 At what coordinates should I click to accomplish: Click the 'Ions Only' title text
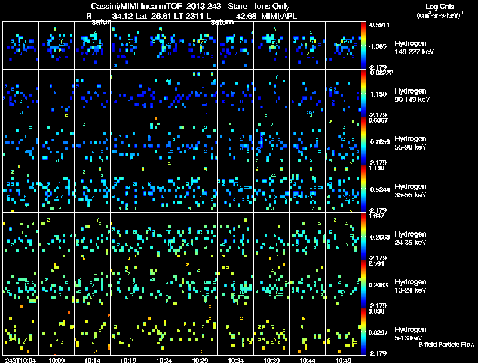[x=271, y=6]
